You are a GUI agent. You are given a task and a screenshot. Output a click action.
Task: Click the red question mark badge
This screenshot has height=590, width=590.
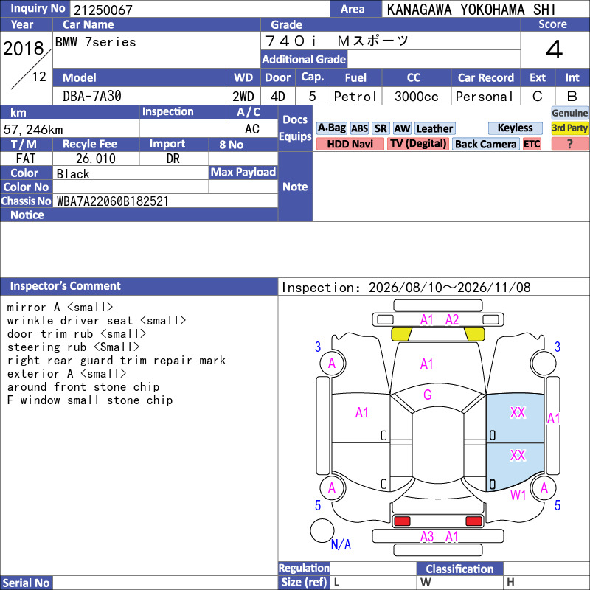(x=569, y=144)
